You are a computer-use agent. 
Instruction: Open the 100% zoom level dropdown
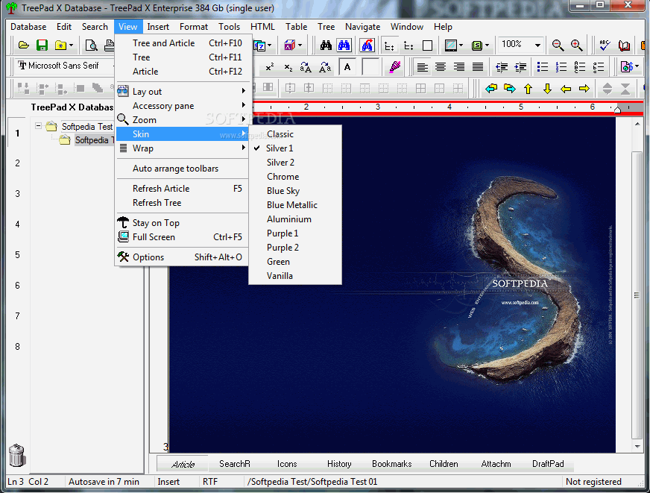point(537,45)
